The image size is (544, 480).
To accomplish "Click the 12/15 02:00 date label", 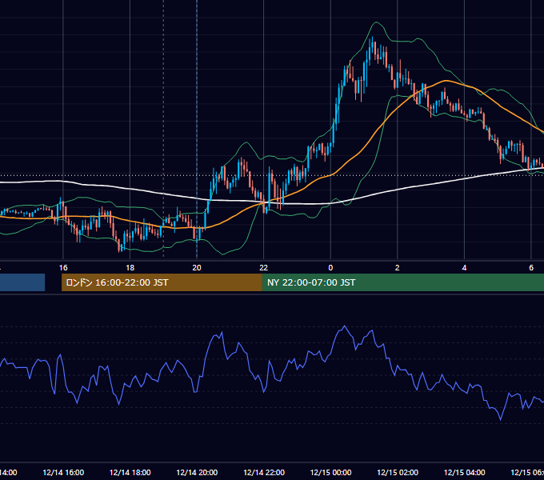I will tap(398, 472).
